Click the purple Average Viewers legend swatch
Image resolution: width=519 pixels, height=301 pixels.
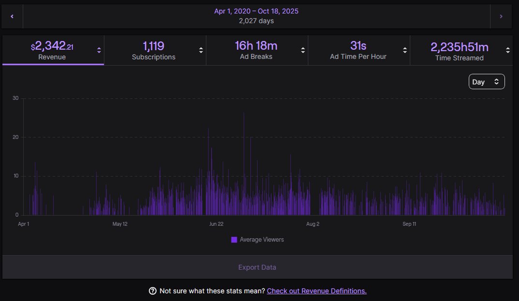pos(233,239)
